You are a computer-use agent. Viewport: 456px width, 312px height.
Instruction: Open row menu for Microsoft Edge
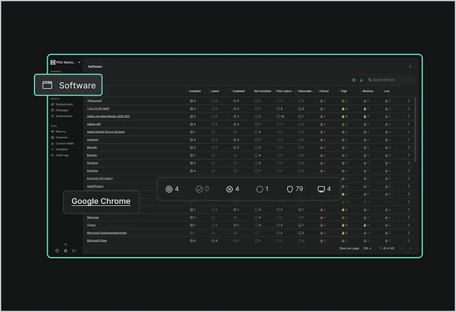pyautogui.click(x=409, y=240)
